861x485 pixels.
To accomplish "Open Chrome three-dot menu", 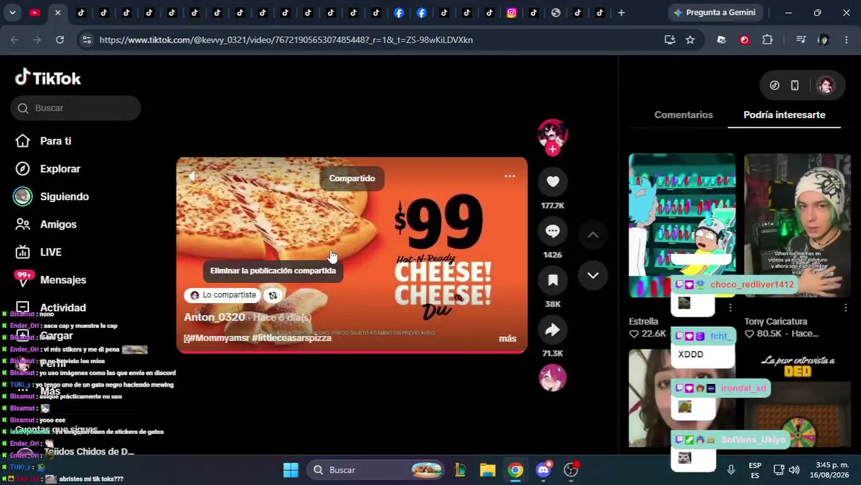I will (x=846, y=40).
